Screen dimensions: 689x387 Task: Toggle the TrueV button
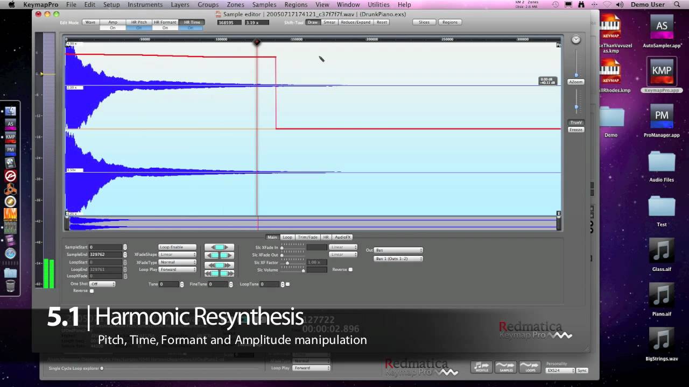(576, 123)
